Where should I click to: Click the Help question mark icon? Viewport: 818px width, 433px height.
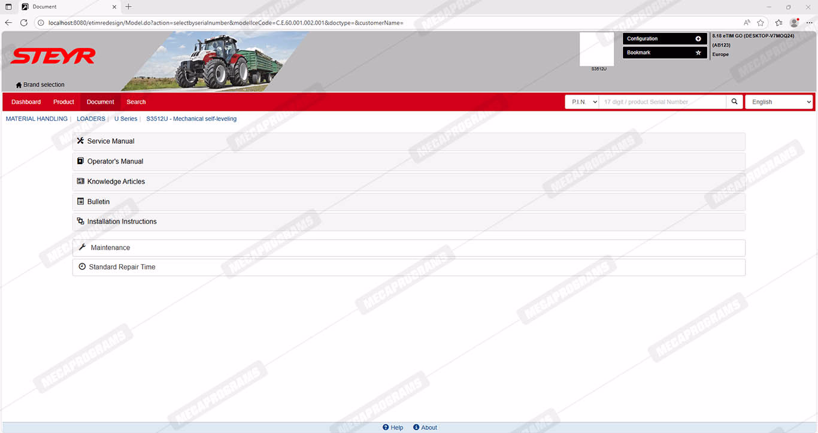point(386,427)
